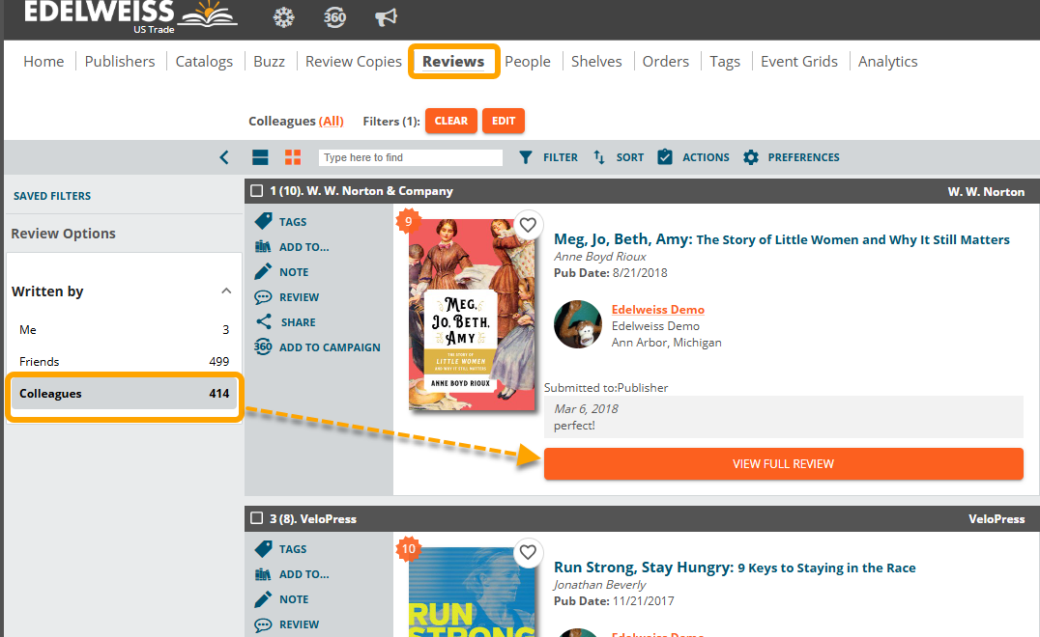This screenshot has width=1040, height=637.
Task: Click Review bubble icon for Meg, Jo, Beth, Amy
Action: pyautogui.click(x=263, y=296)
